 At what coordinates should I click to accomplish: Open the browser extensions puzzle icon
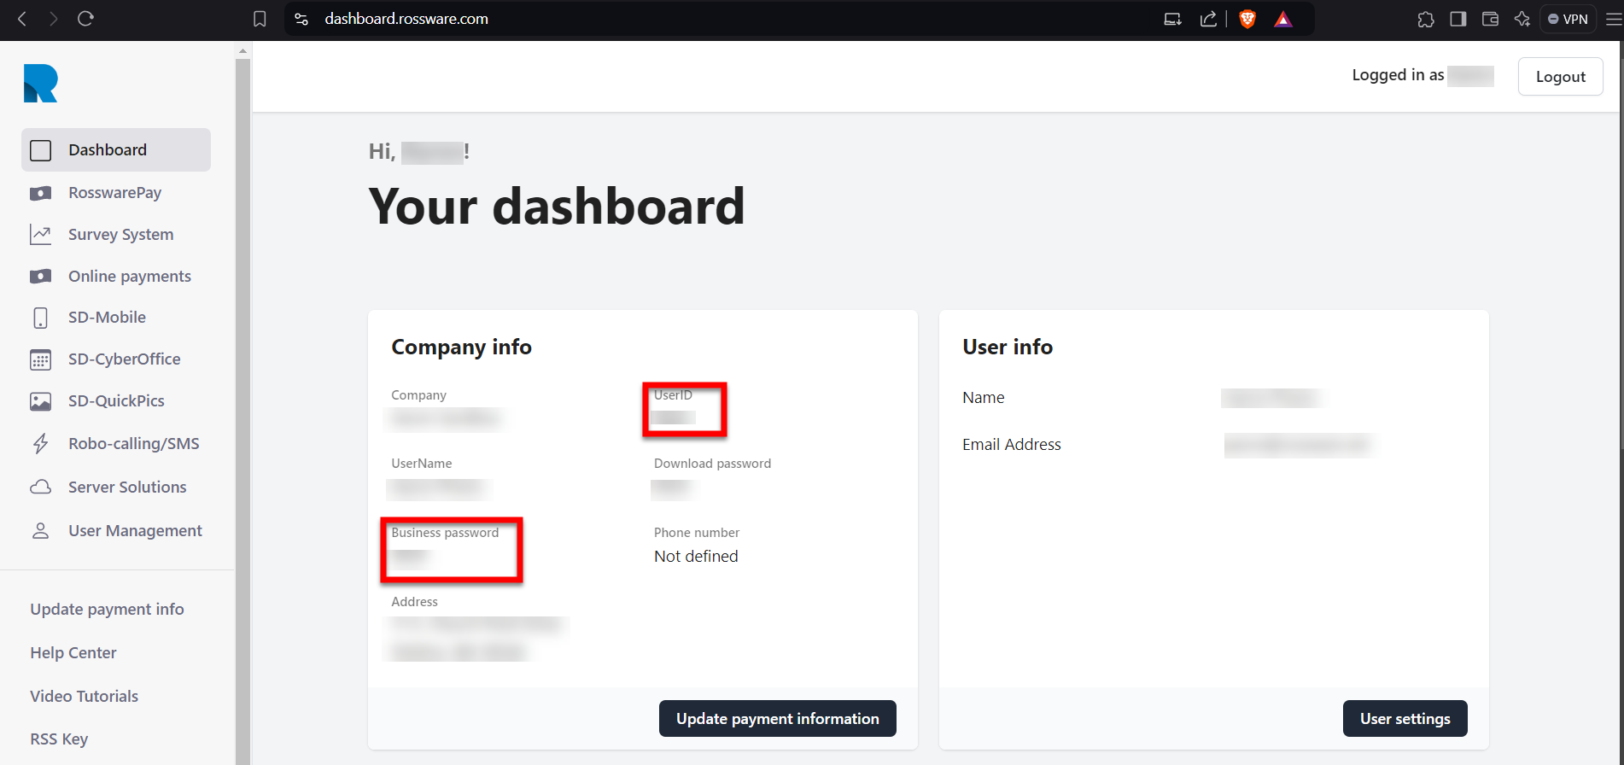[x=1426, y=19]
